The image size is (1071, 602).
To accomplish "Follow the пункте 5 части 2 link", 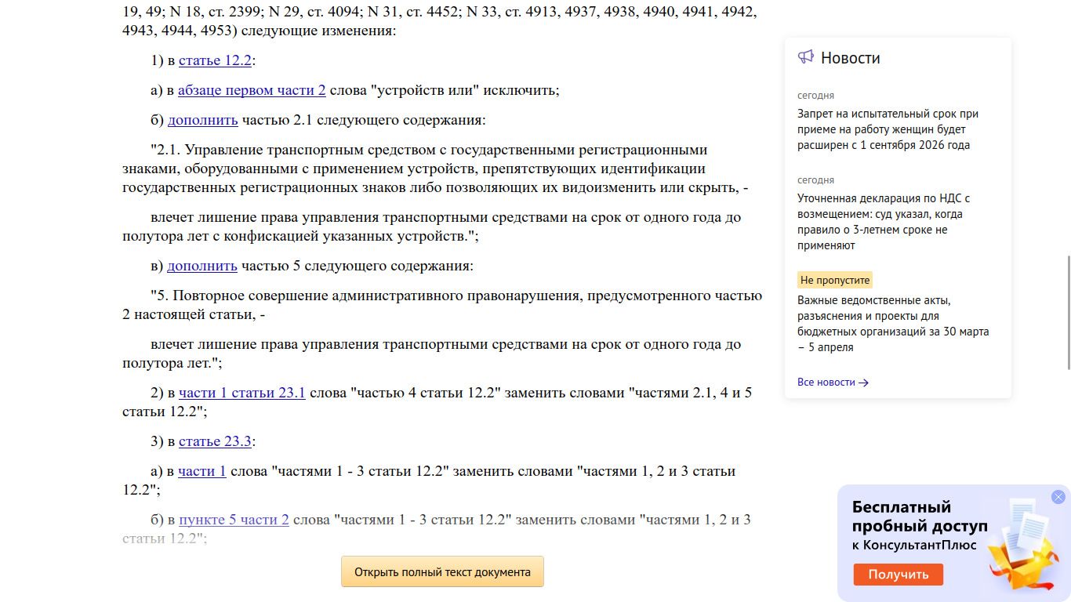I will [234, 520].
